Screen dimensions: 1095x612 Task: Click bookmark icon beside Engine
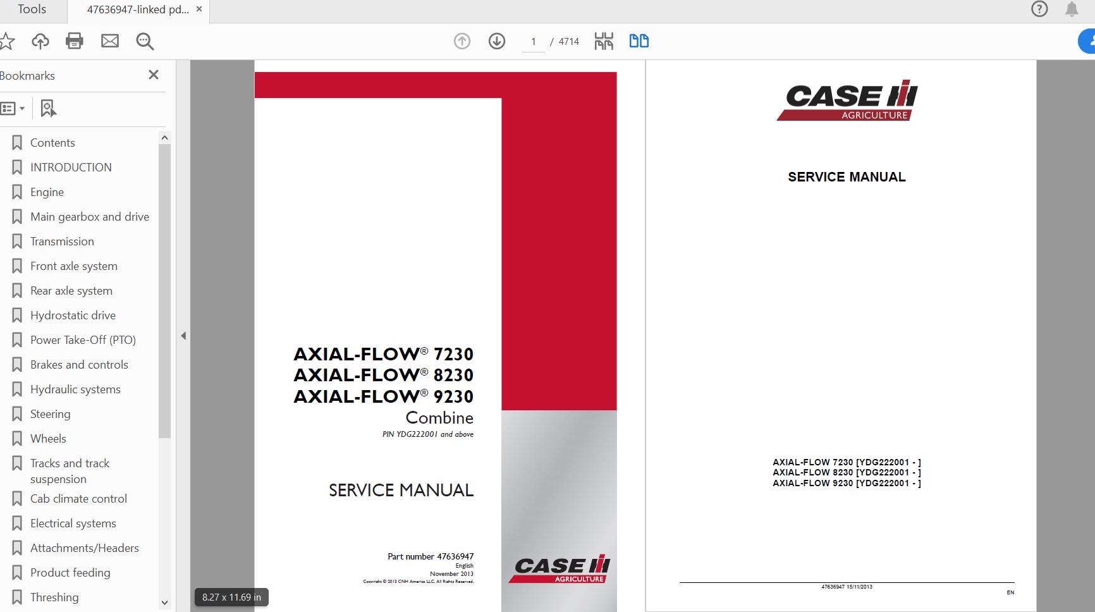(17, 192)
